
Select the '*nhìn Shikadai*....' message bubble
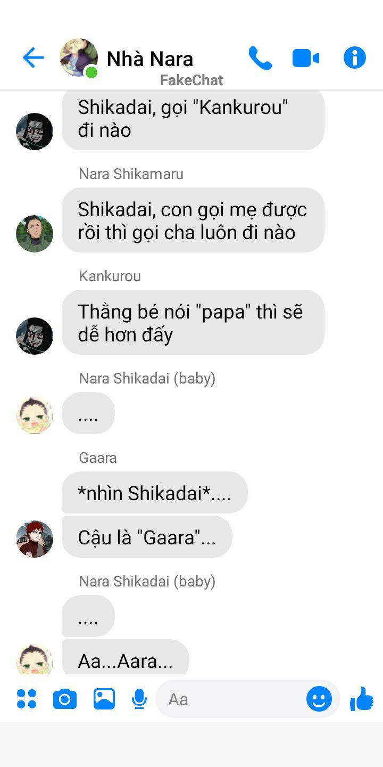[155, 493]
